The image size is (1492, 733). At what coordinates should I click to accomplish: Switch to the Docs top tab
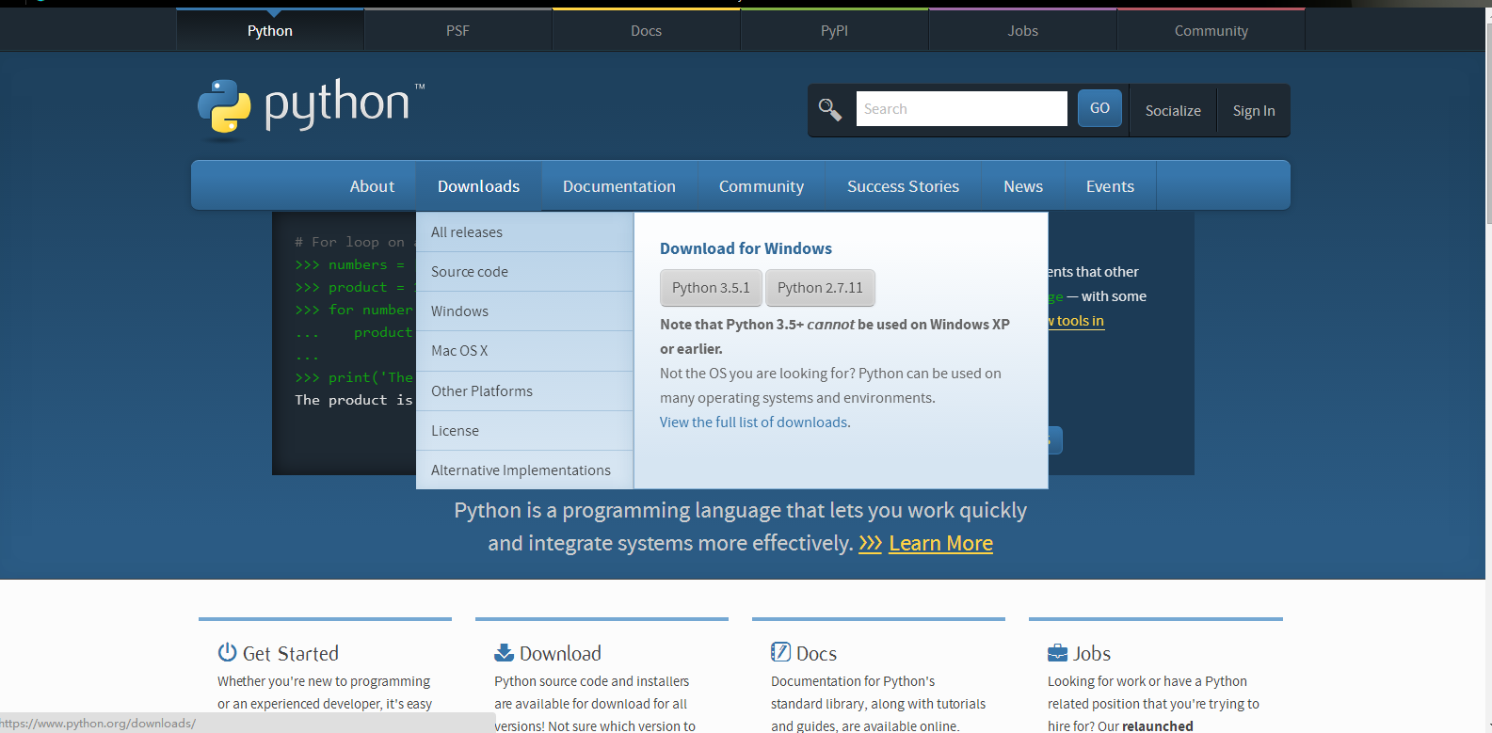tap(646, 30)
